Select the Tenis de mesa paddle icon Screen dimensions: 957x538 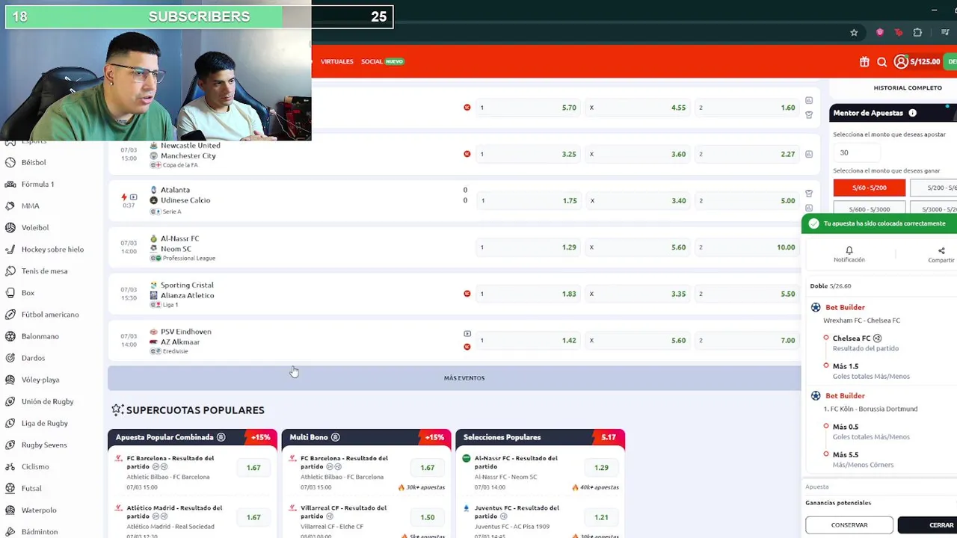[10, 270]
